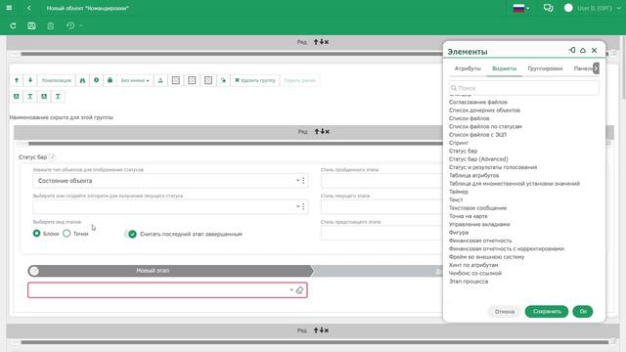Image resolution: width=626 pixels, height=352 pixels.
Task: Collapse the Элементы panel with the triangle icon
Action: pos(583,50)
